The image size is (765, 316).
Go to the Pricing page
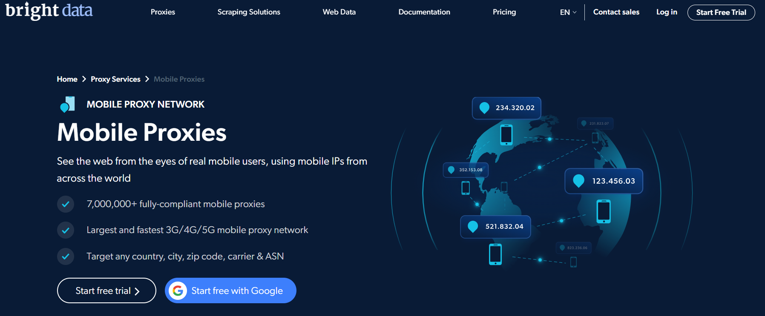click(x=504, y=12)
